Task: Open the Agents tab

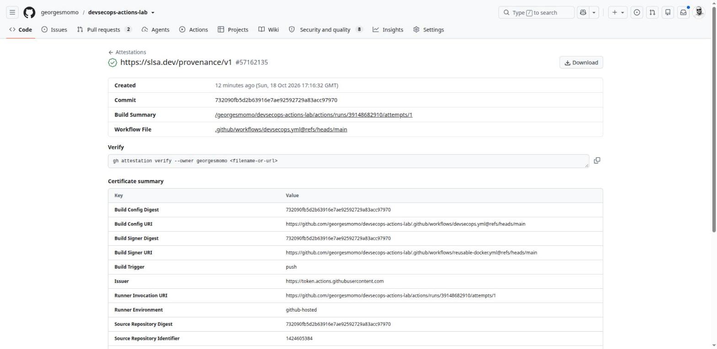Action: click(x=155, y=30)
